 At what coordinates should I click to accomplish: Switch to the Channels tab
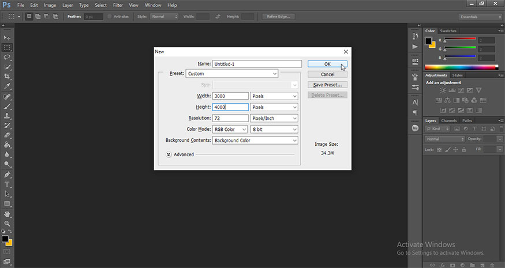449,120
